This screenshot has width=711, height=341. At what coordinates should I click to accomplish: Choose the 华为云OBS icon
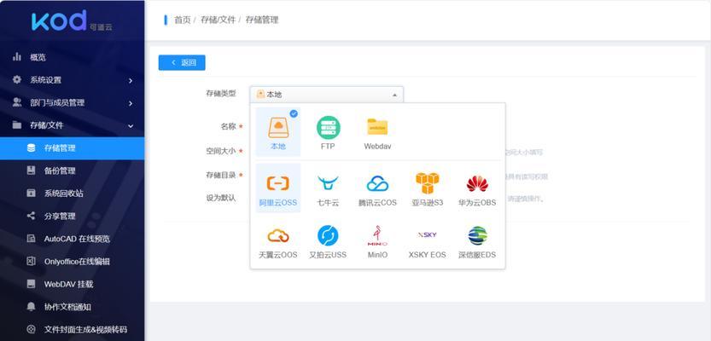tap(477, 183)
